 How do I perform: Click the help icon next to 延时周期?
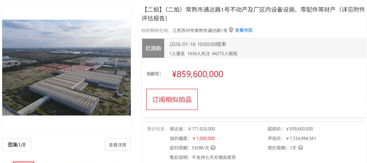point(213,148)
